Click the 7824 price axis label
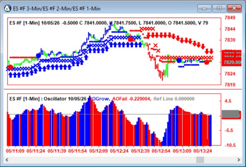Image resolution: width=246 pixels, height=167 pixels. [x=230, y=74]
